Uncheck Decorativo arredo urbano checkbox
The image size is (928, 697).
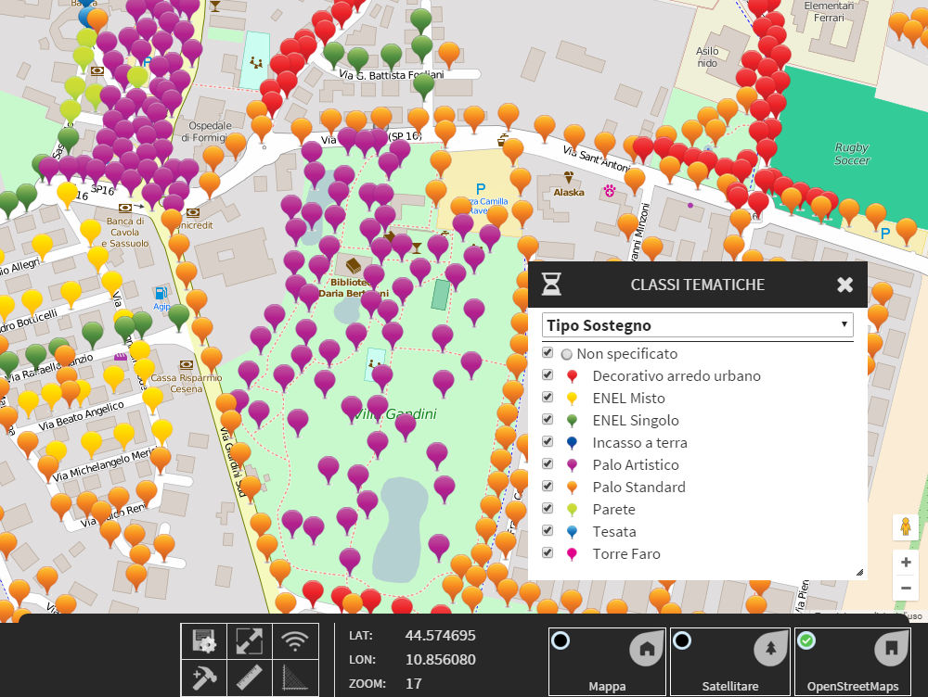548,375
